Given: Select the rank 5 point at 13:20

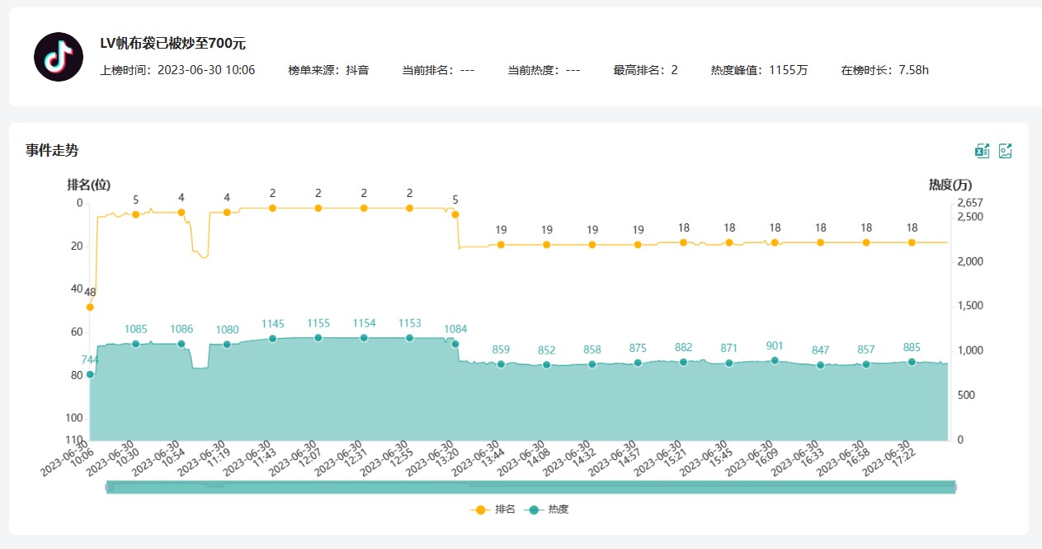Looking at the screenshot, I should pos(455,214).
